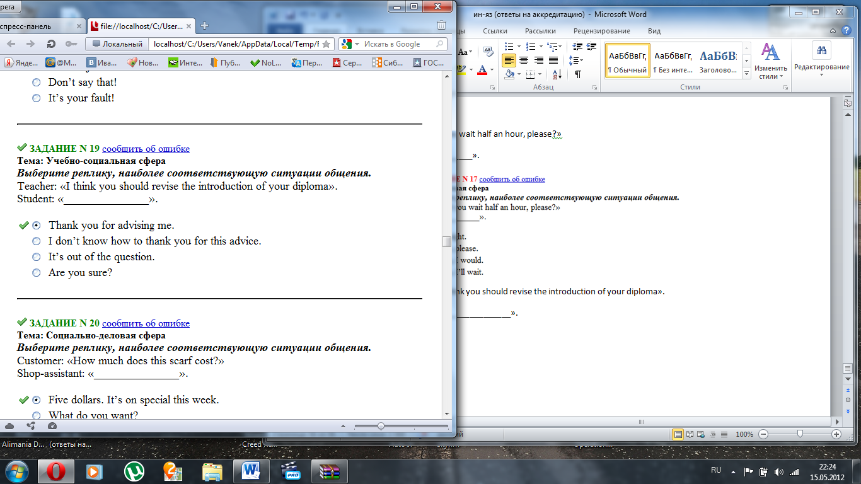861x484 pixels.
Task: Select 'I don't know how to thank you' option
Action: pyautogui.click(x=37, y=241)
